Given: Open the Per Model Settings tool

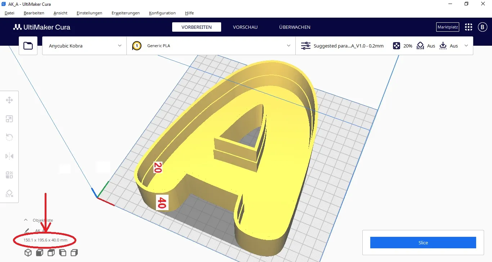Looking at the screenshot, I should tap(9, 175).
